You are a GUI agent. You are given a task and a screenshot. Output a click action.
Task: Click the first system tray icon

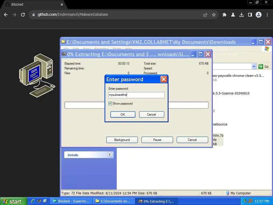[246, 201]
